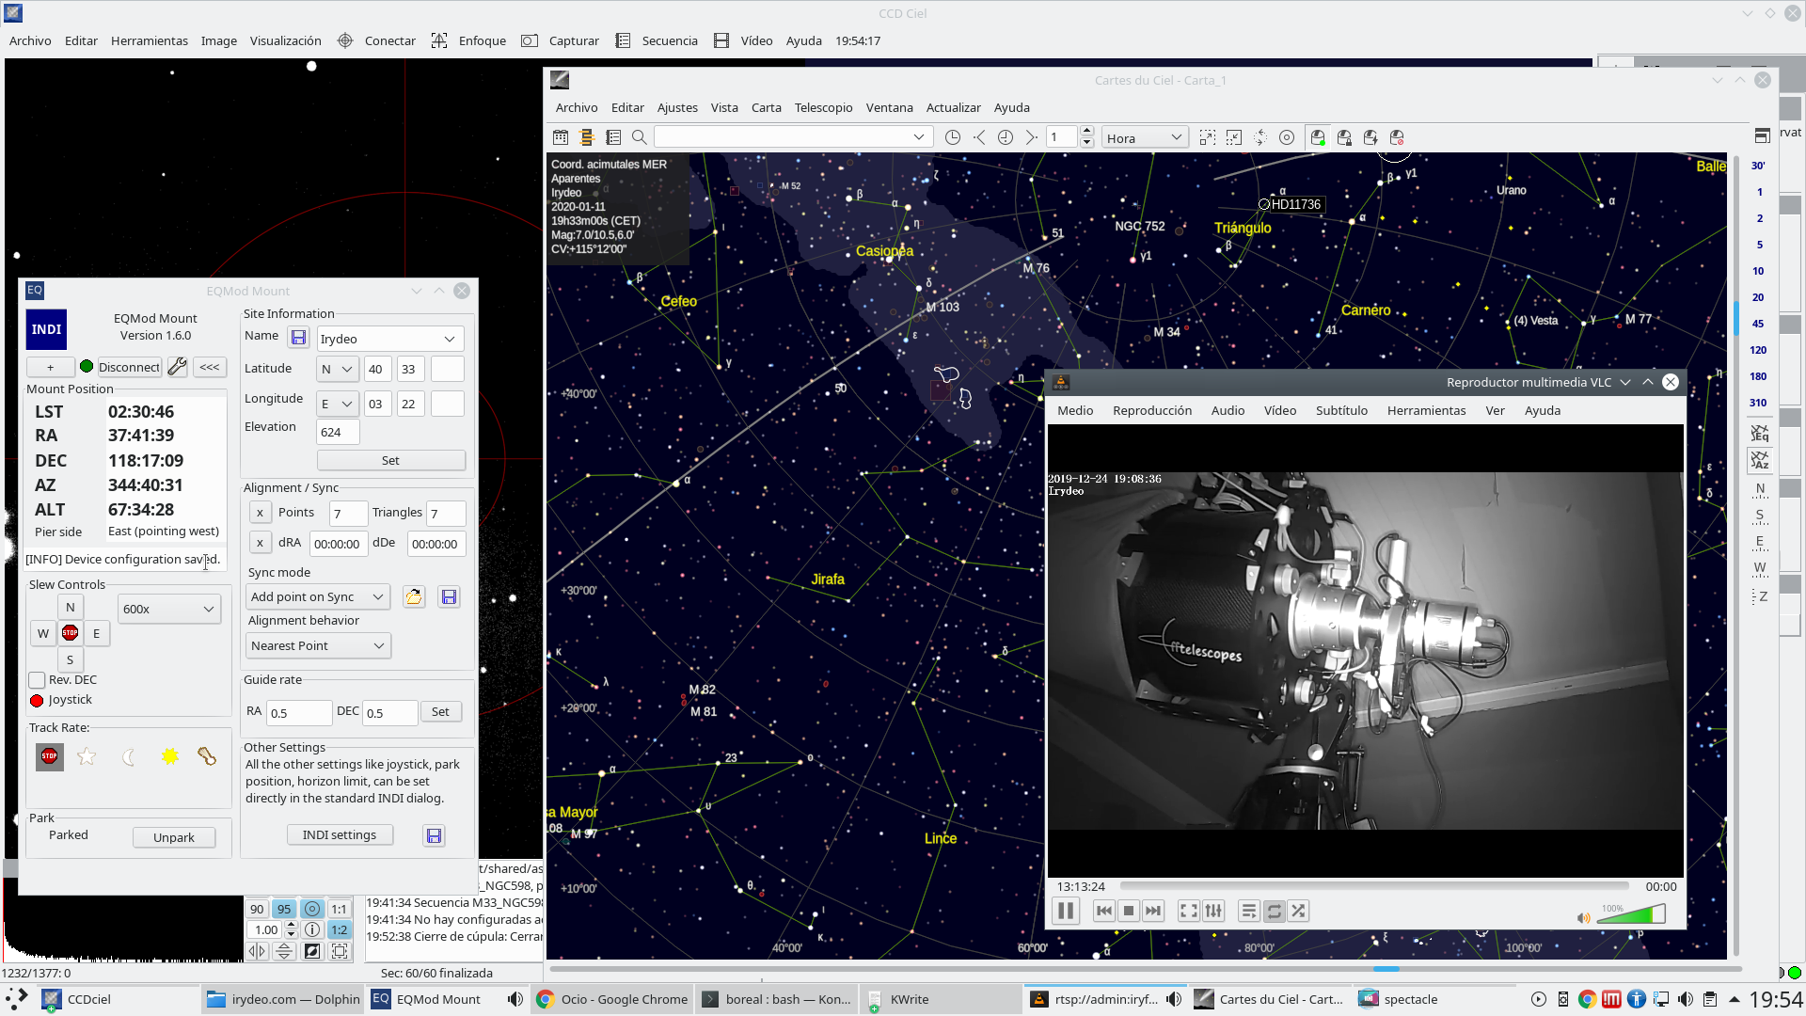Load alignment points with folder icon
This screenshot has width=1806, height=1016.
coord(414,596)
